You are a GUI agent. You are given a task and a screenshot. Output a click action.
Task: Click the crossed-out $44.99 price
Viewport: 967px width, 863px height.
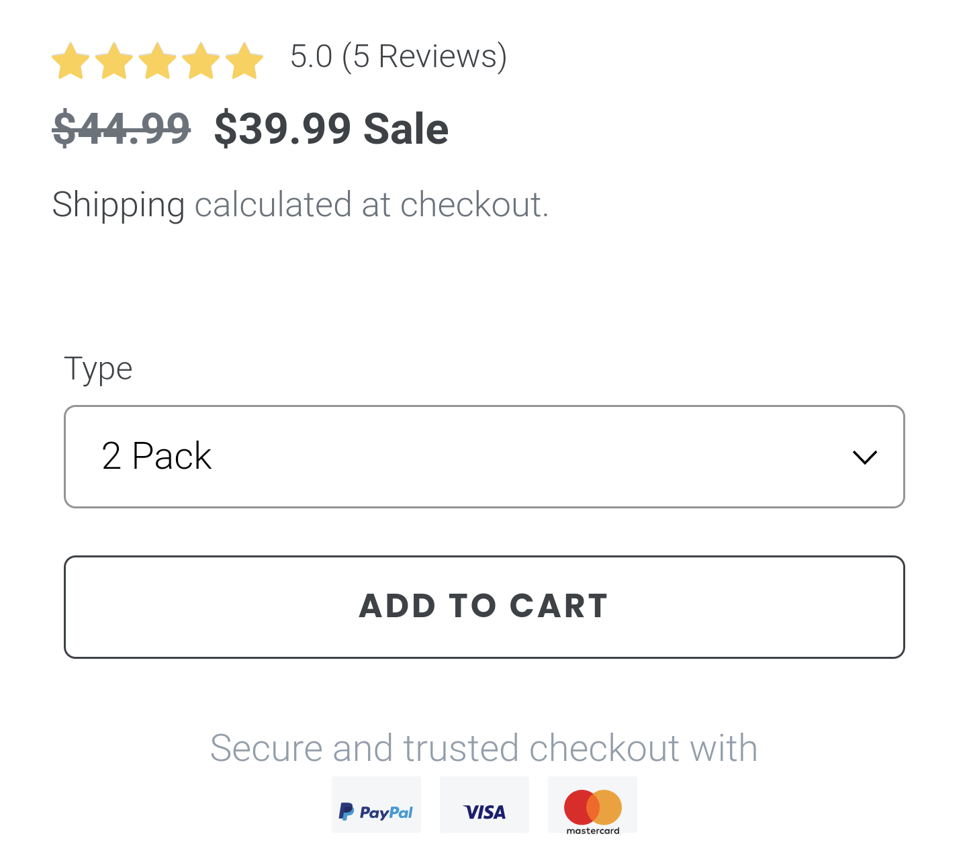click(x=122, y=128)
